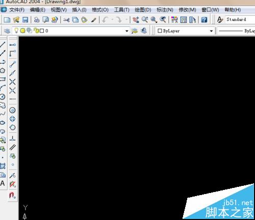Click the Paste clipboard icon

point(84,20)
